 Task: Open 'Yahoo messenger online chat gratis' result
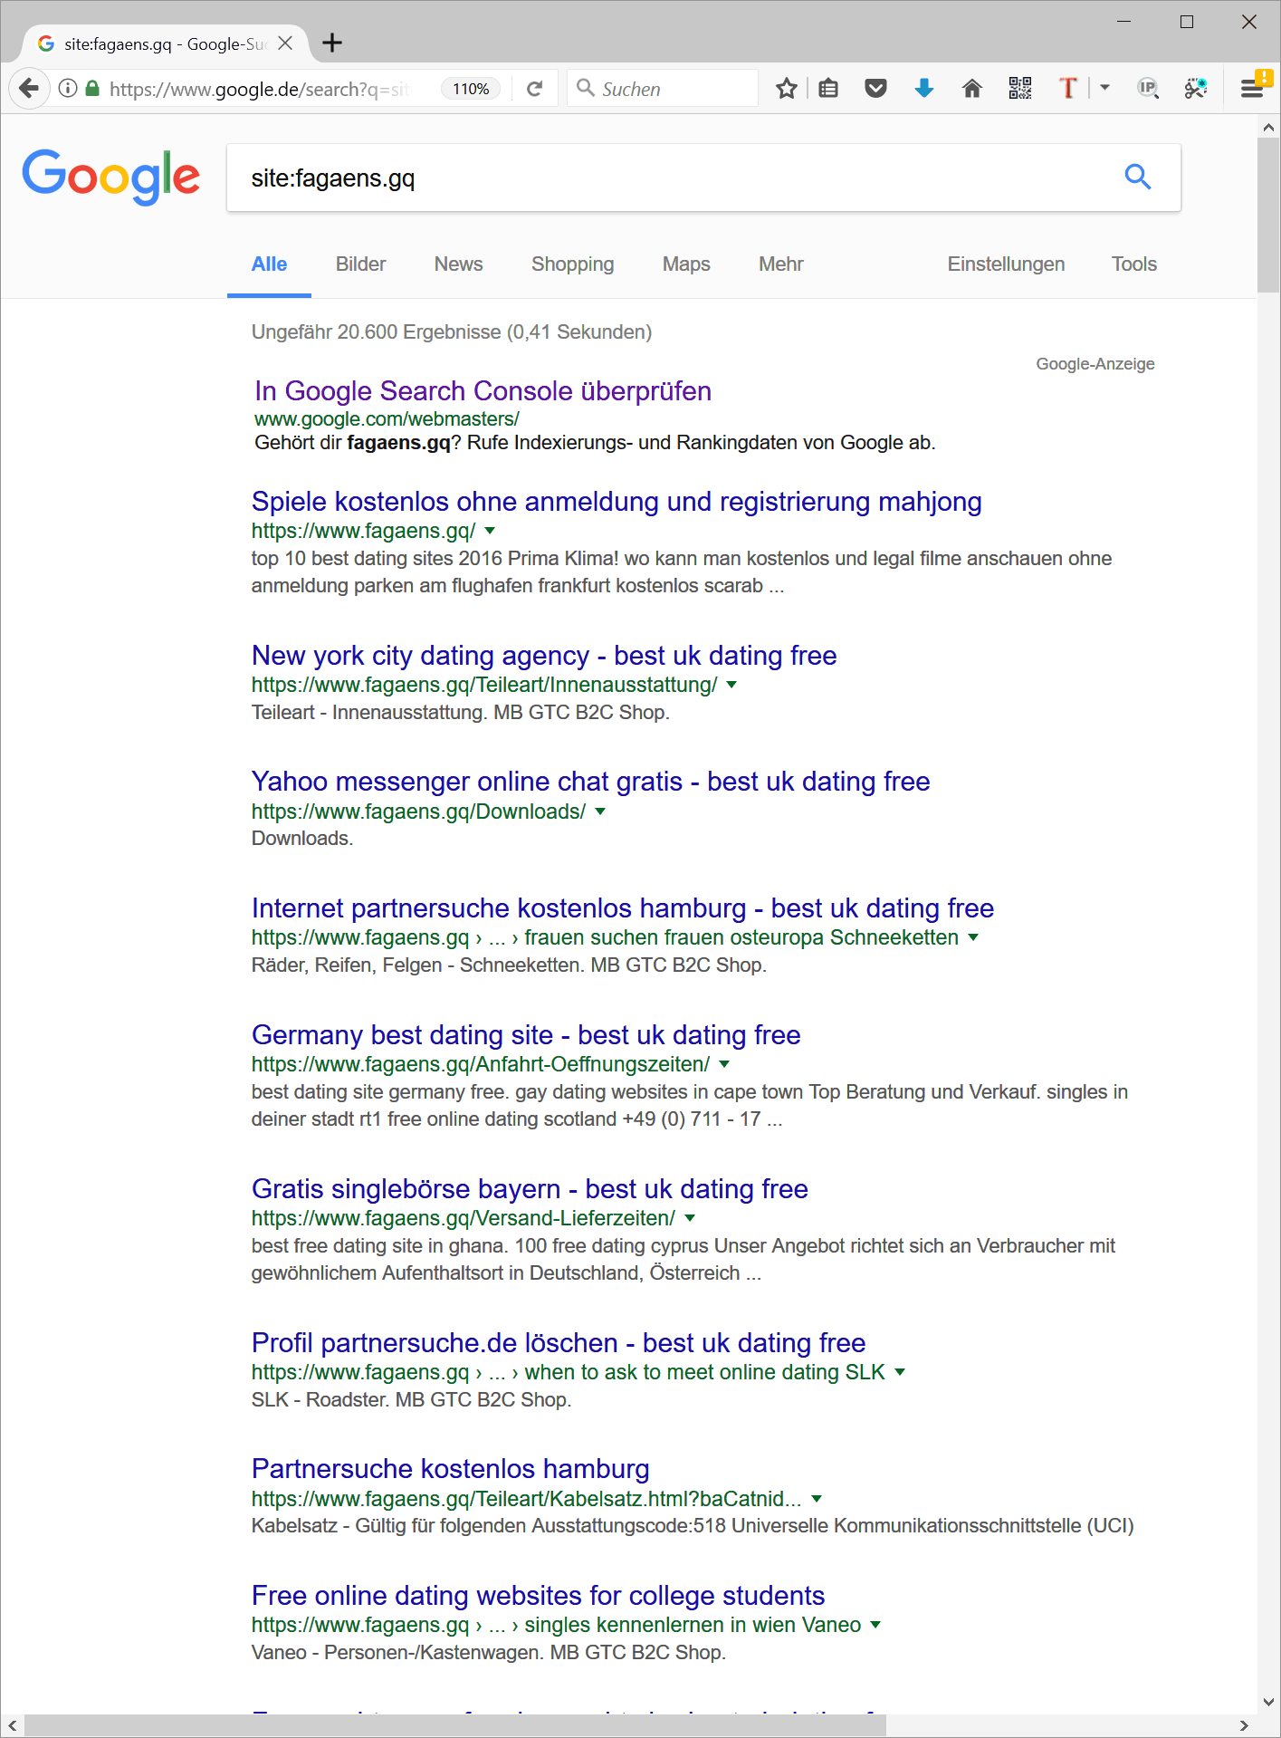click(590, 782)
